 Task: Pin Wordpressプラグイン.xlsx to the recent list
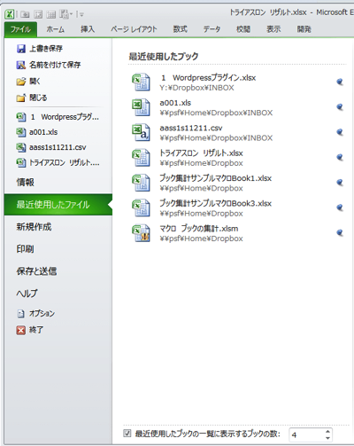[340, 82]
